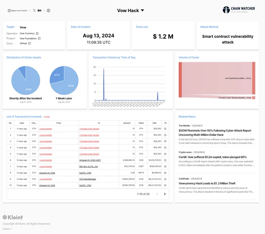The image size is (265, 234).
Task: Click the Report an Incident link
Action: pos(18,11)
